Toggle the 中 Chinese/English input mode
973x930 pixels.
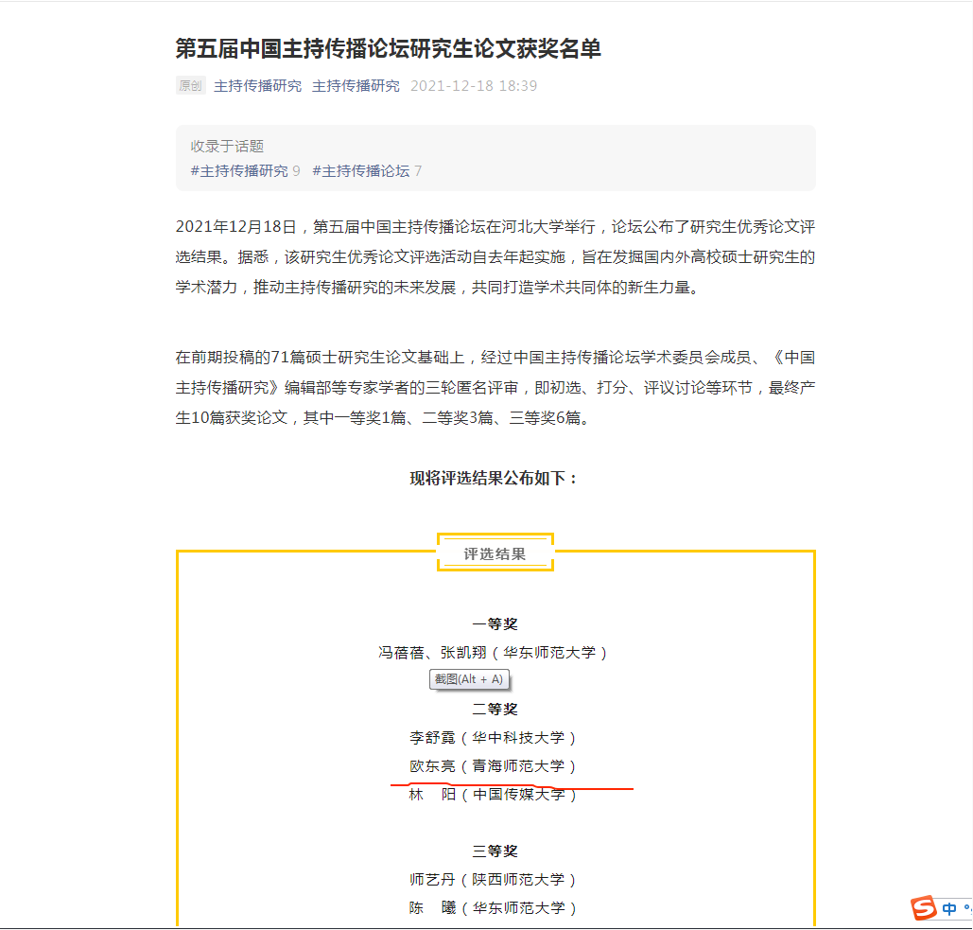[x=949, y=909]
